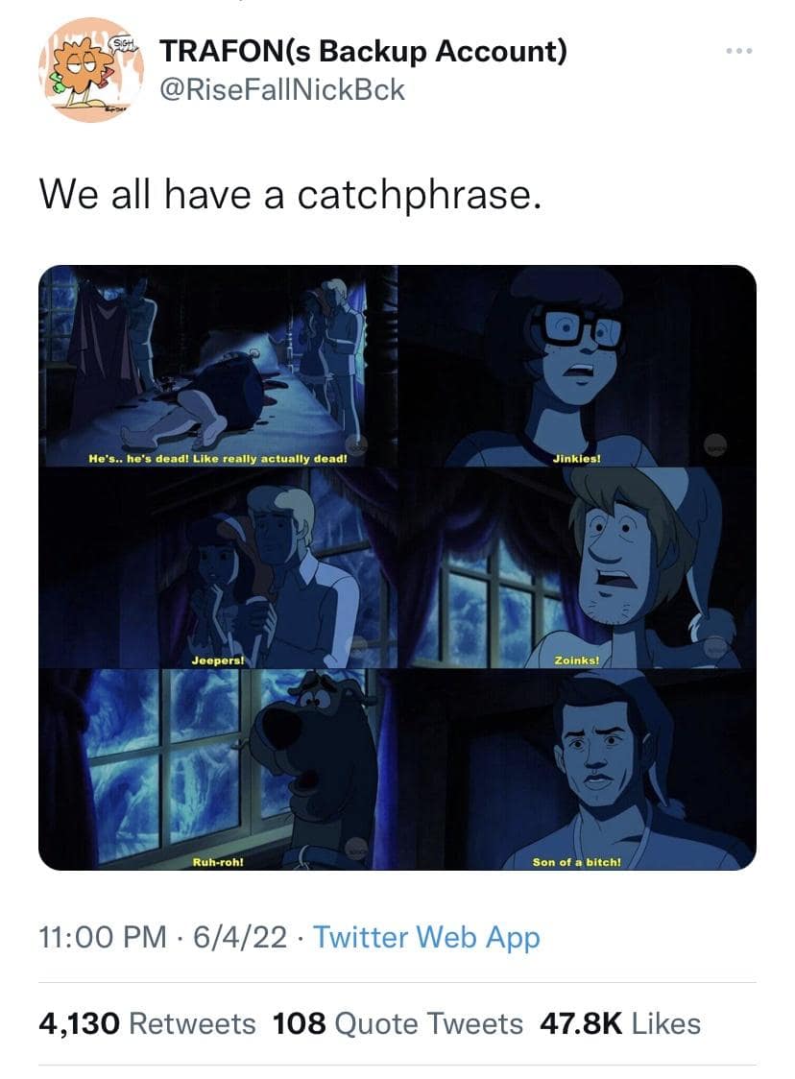View the 108 Quote Tweets list
795x1079 pixels.
[397, 1023]
